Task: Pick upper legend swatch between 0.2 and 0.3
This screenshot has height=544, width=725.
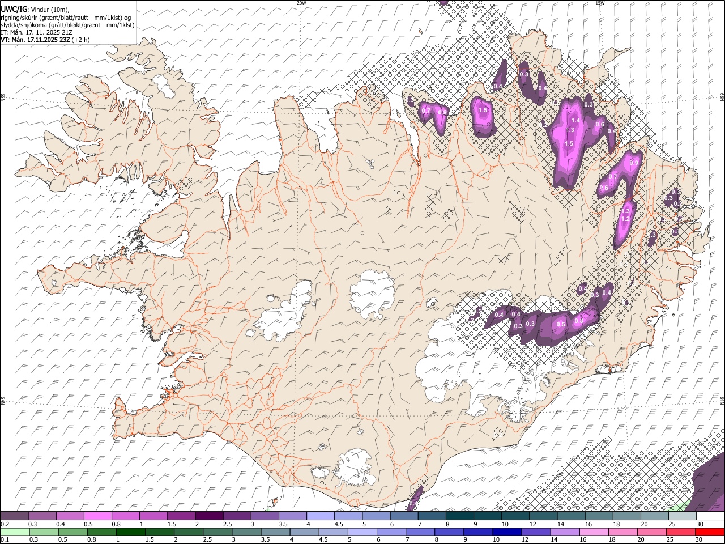Action: (14, 516)
